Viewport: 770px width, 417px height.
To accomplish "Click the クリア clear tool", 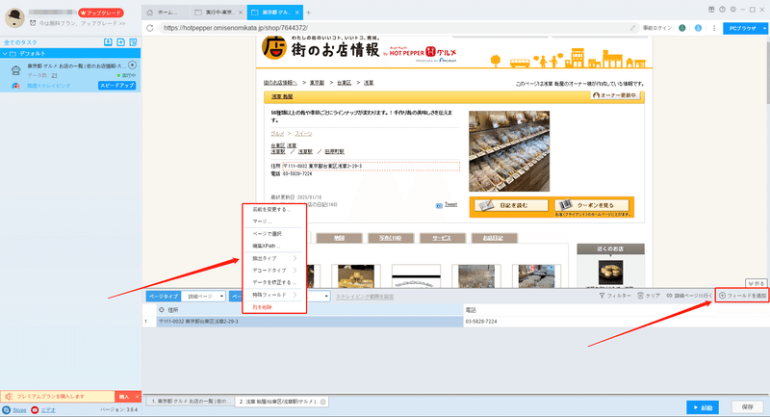I will point(649,296).
